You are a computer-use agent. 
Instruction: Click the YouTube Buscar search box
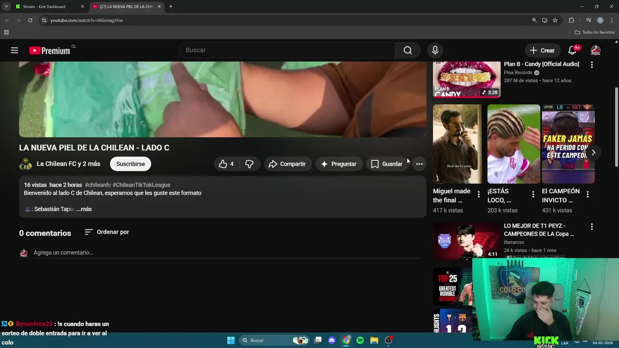[287, 50]
